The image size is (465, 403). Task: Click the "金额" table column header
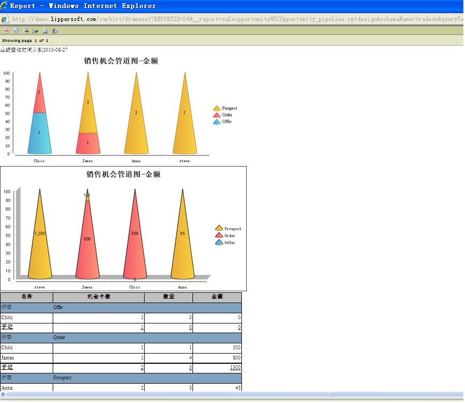click(217, 297)
